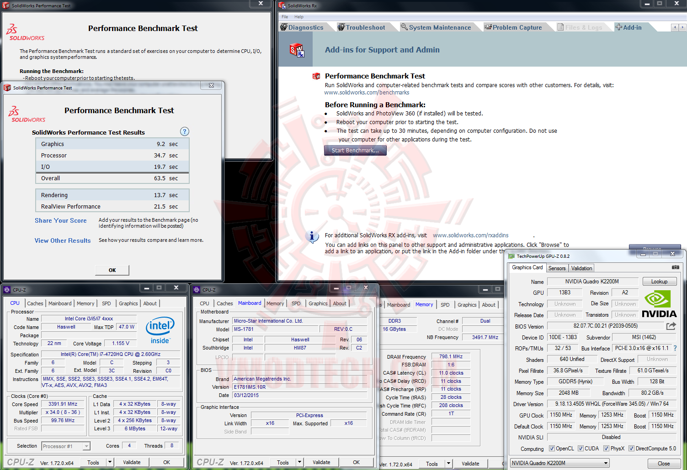Click the Driver Version field in GPU-Z

(x=612, y=404)
